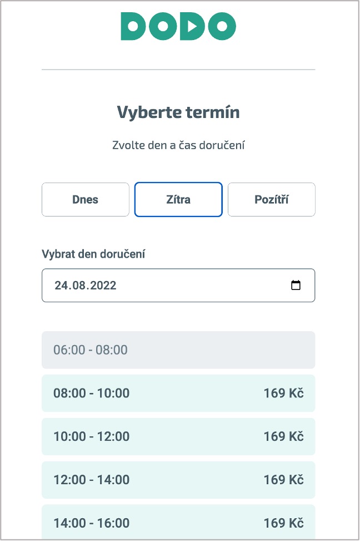Image resolution: width=360 pixels, height=541 pixels.
Task: Click the Vyberte termín heading
Action: 178,112
